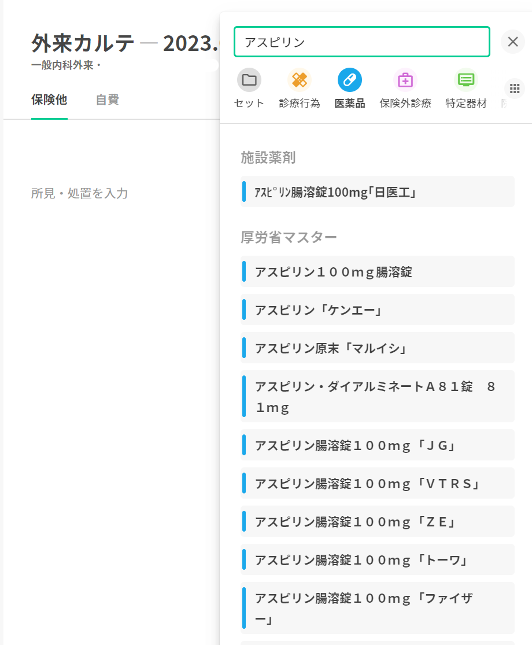Switch to the 保険他 tab
Screen dimensions: 532x645
(x=49, y=99)
